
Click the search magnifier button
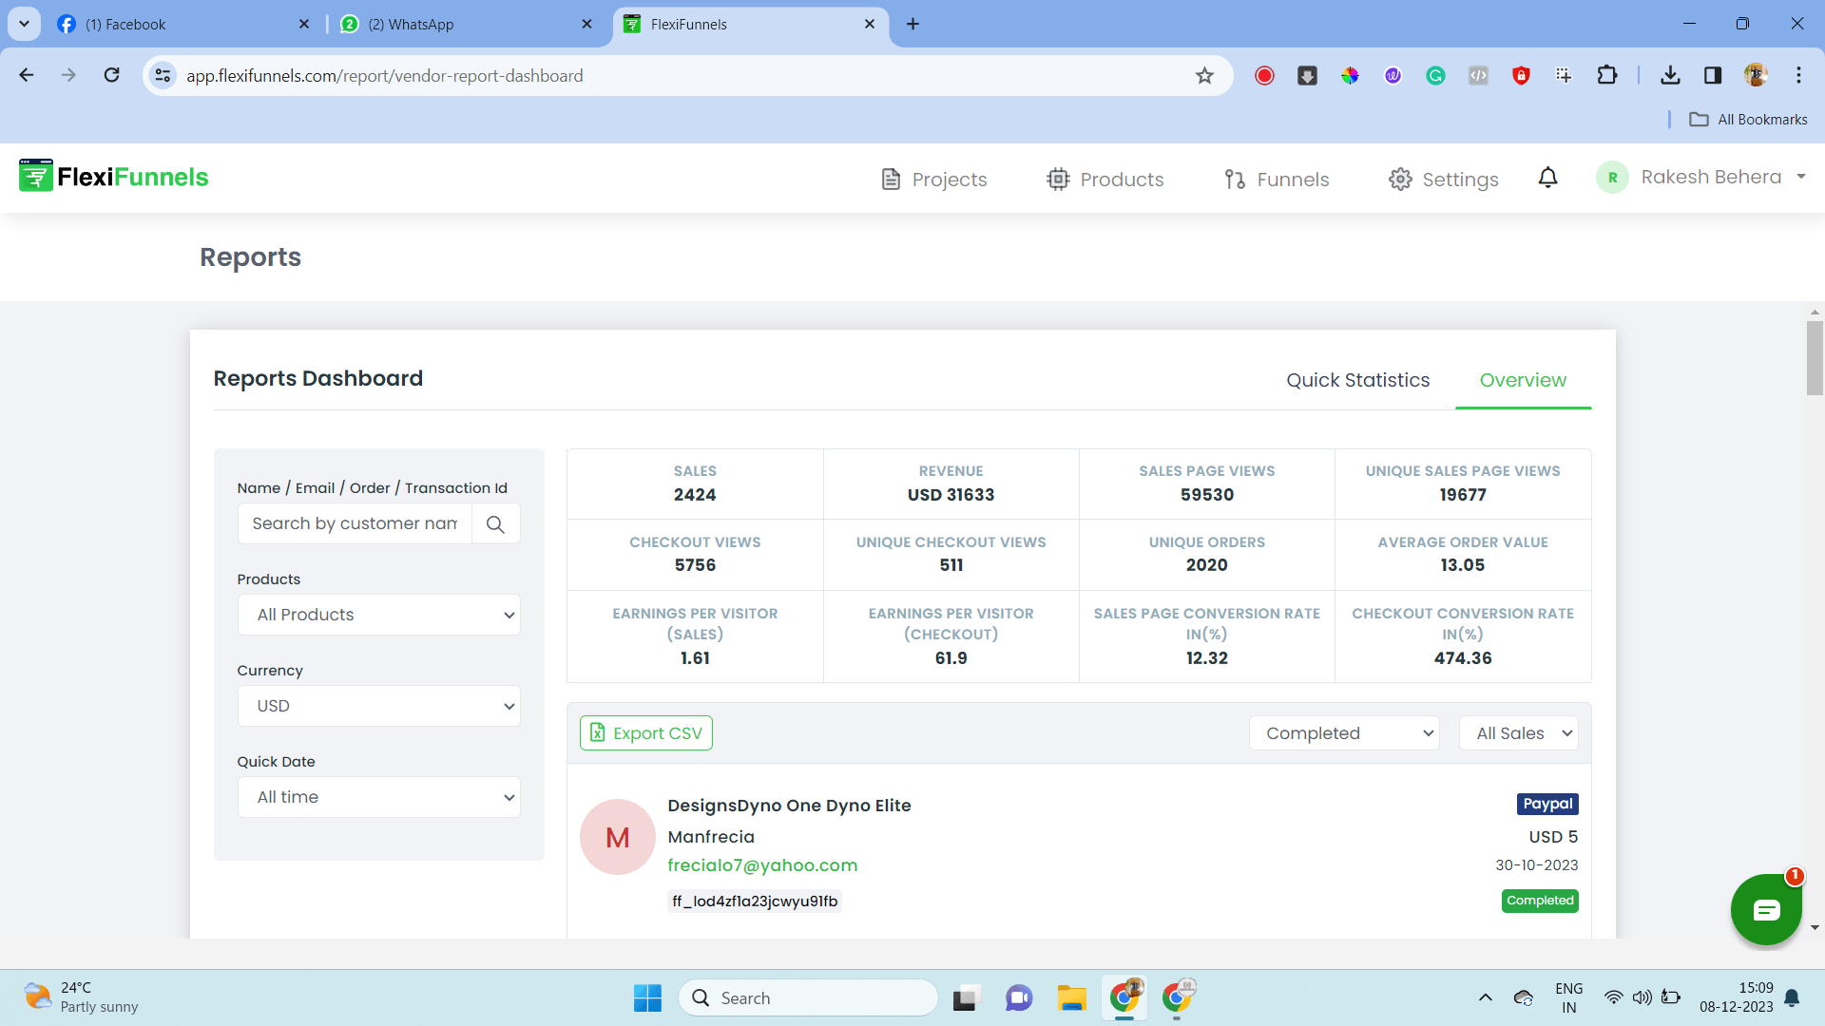(x=495, y=523)
